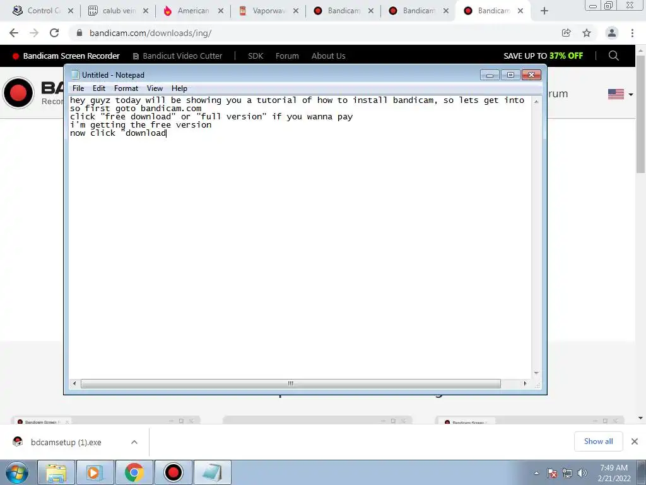646x485 pixels.
Task: Click the Bandicam site search magnifier
Action: [x=613, y=56]
